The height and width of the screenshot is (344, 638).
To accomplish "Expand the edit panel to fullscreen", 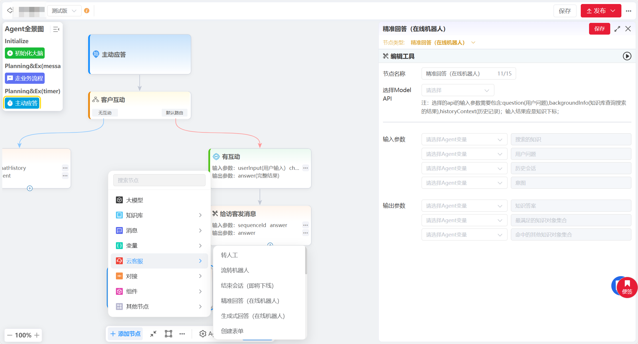I will 617,29.
